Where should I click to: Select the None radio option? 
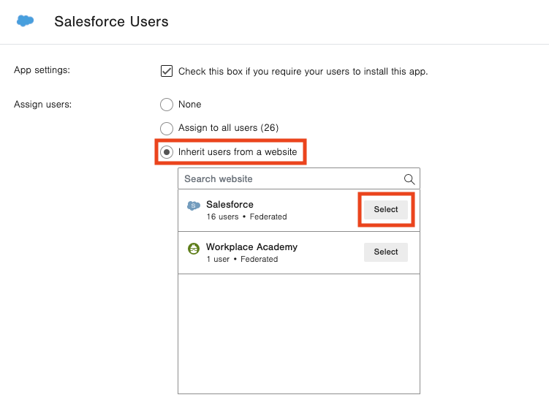(x=167, y=105)
